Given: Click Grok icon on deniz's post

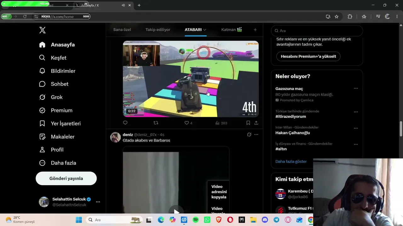Looking at the screenshot, I should (x=249, y=135).
